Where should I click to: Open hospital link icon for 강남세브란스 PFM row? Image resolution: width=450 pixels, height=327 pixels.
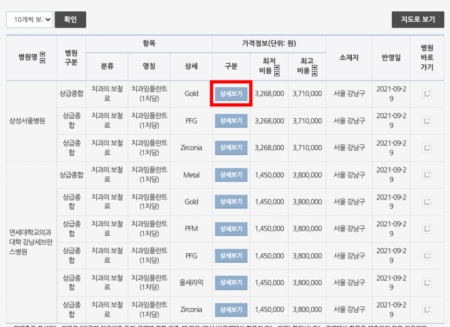pos(427,229)
